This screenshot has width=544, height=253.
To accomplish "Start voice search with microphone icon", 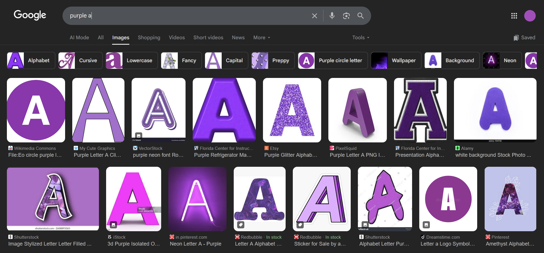I will [x=332, y=16].
